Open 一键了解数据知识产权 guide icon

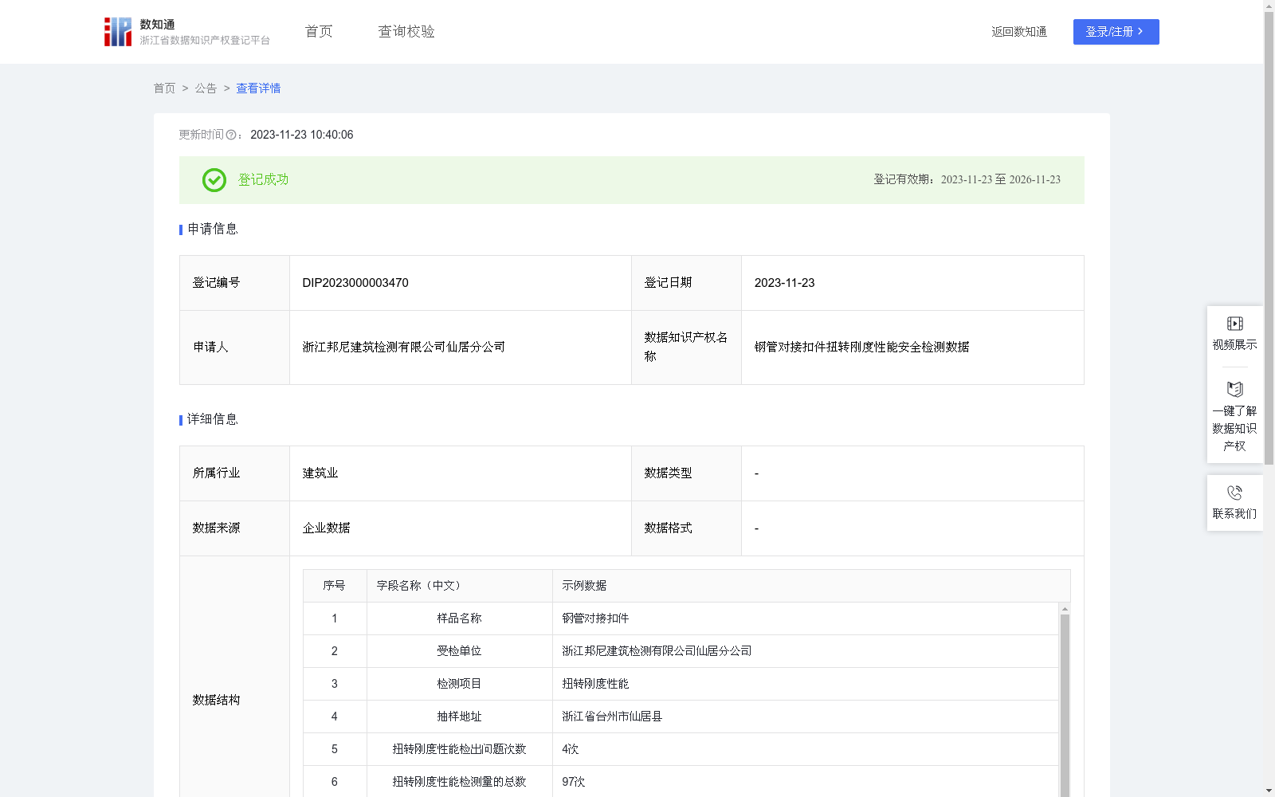1234,390
